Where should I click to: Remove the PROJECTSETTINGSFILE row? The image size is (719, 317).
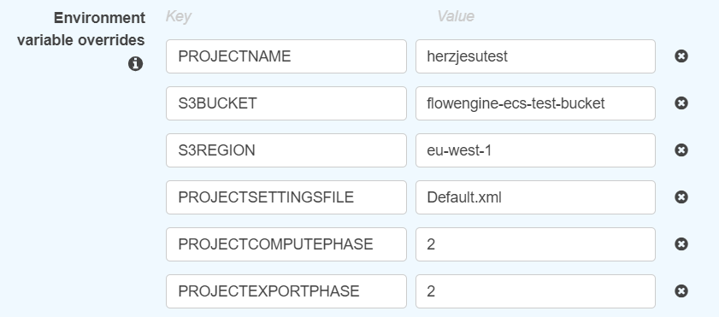click(681, 197)
